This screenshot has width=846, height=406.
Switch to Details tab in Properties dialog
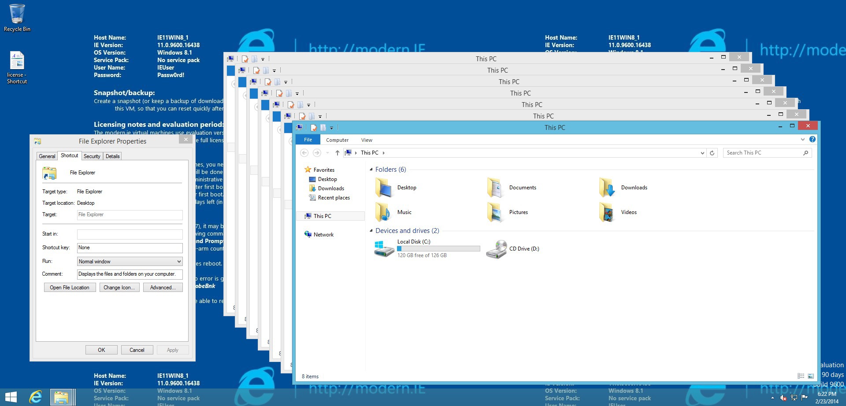(113, 156)
